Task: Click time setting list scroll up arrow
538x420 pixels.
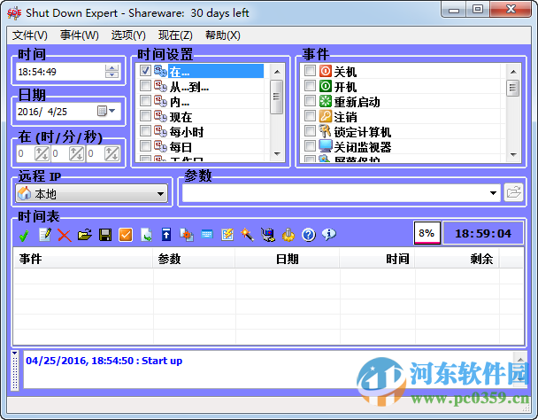Action: (277, 72)
